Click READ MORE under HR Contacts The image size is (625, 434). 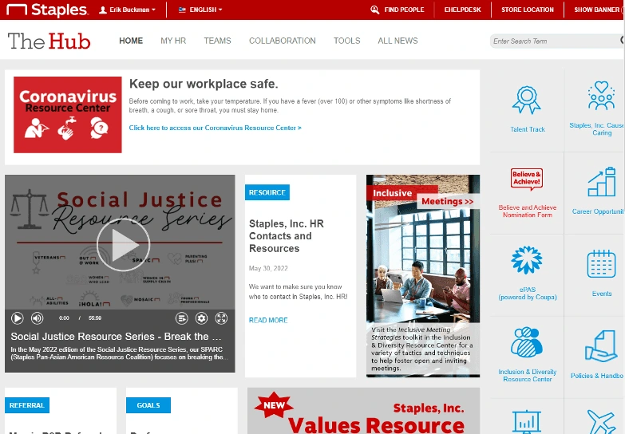click(268, 320)
